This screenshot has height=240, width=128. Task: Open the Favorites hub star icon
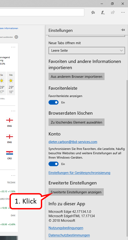click(x=93, y=13)
